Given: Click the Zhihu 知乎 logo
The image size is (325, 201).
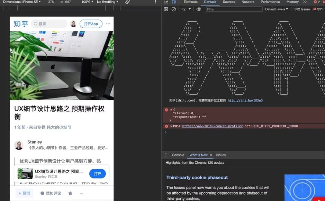Looking at the screenshot, I should tap(21, 24).
